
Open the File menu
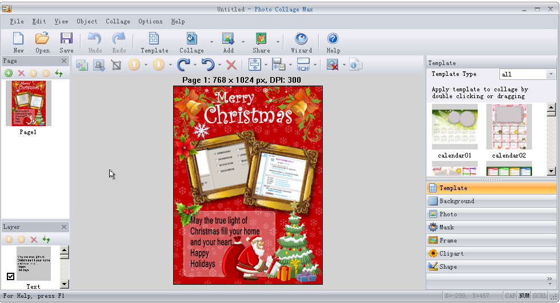click(17, 21)
